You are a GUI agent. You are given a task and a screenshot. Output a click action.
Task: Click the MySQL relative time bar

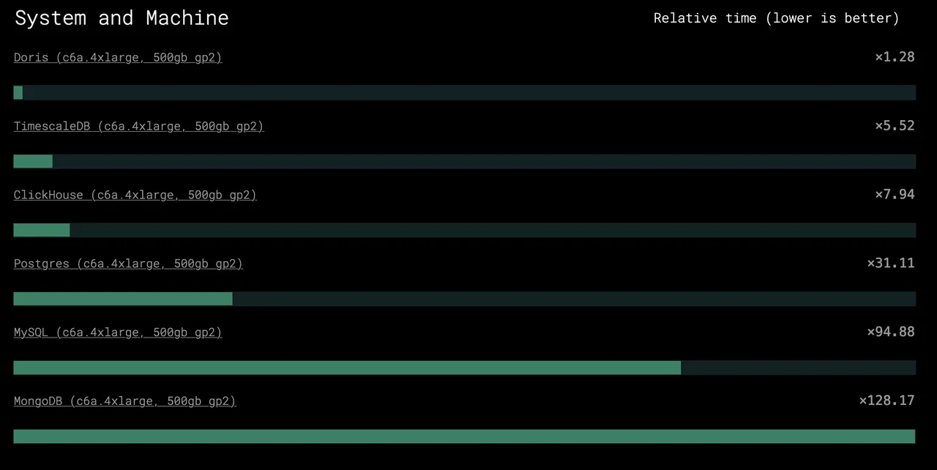pyautogui.click(x=465, y=368)
